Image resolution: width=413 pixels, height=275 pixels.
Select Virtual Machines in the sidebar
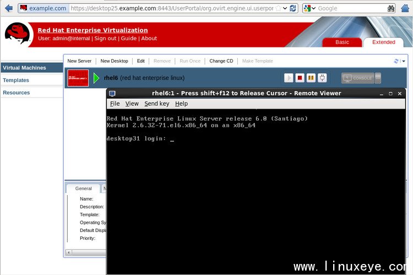(x=31, y=67)
